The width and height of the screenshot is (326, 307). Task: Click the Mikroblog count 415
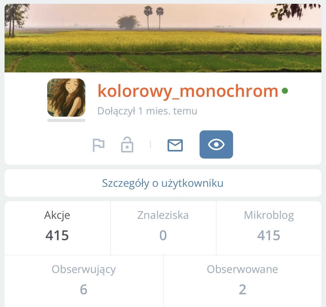(269, 235)
